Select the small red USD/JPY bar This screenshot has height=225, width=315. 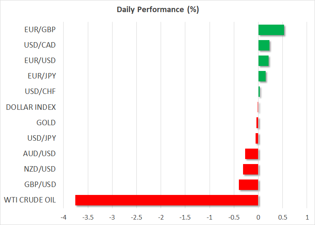click(x=257, y=138)
